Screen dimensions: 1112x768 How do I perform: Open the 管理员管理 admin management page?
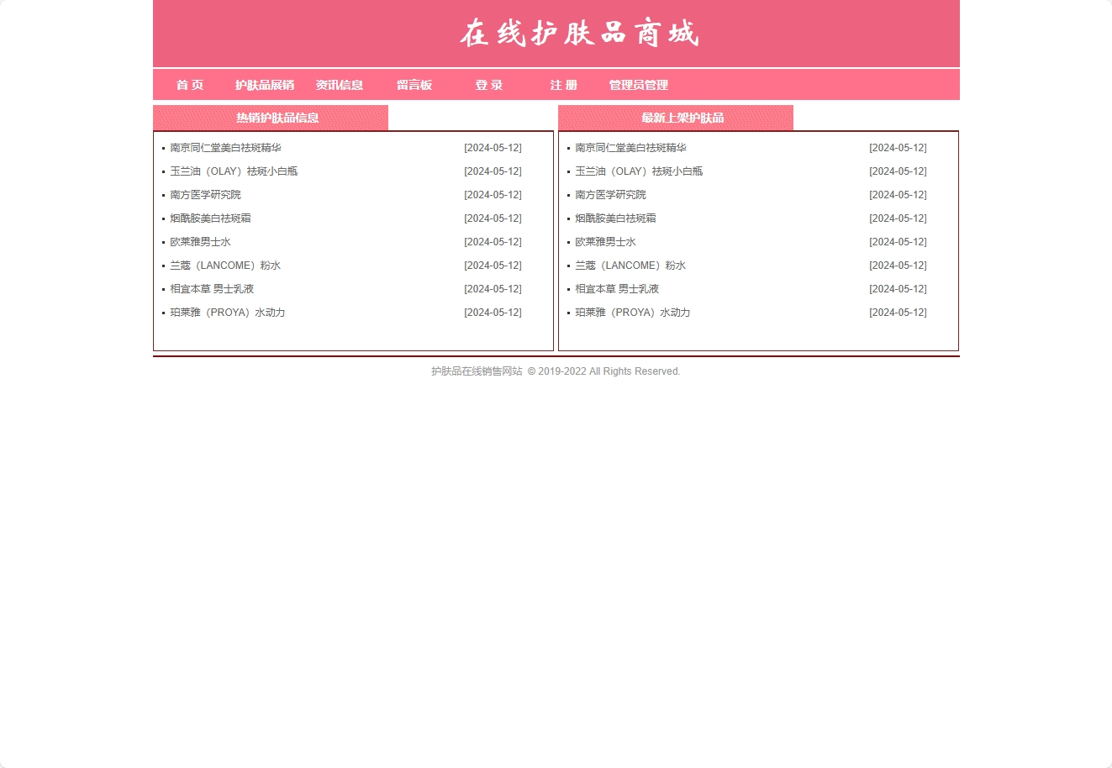click(x=638, y=85)
